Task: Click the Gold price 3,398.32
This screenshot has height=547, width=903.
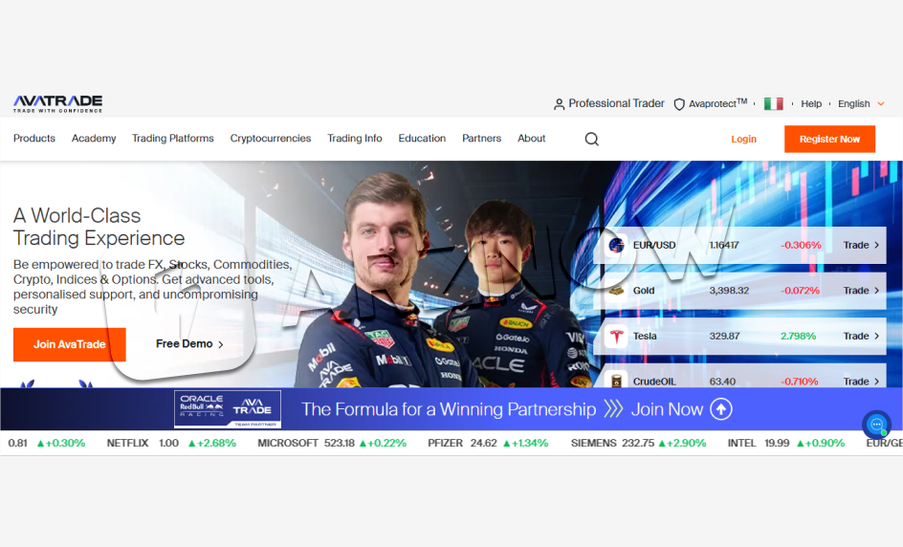Action: pos(729,291)
